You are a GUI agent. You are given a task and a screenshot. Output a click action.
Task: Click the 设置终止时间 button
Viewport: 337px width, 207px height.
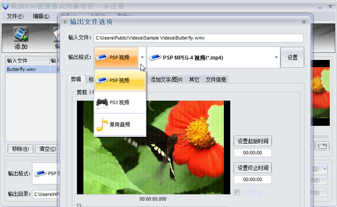tap(253, 168)
